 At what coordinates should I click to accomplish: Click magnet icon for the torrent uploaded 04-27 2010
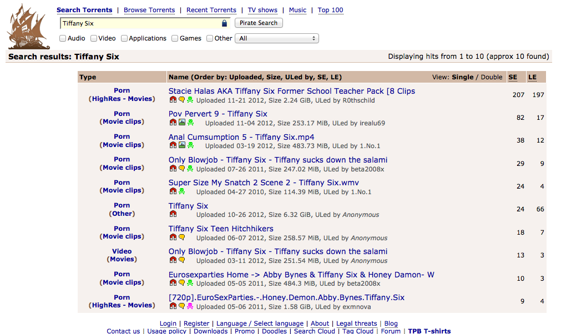(173, 191)
